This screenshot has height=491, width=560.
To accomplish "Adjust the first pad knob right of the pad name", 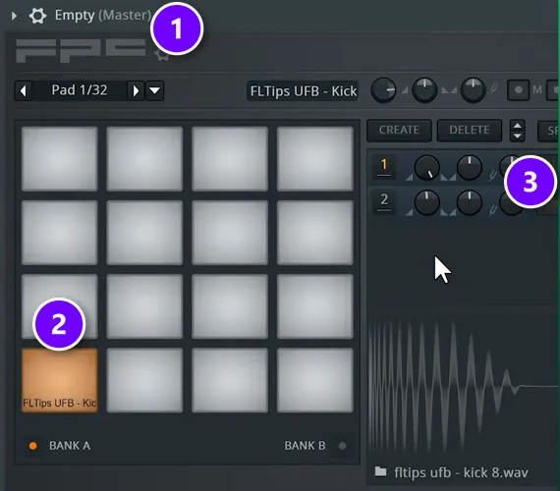I will click(383, 90).
